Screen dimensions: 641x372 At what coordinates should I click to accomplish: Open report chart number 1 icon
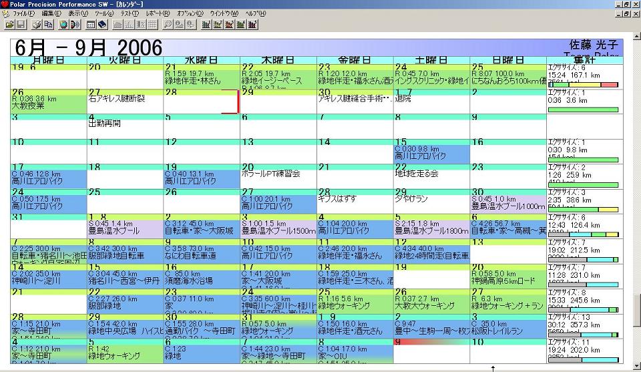point(206,25)
